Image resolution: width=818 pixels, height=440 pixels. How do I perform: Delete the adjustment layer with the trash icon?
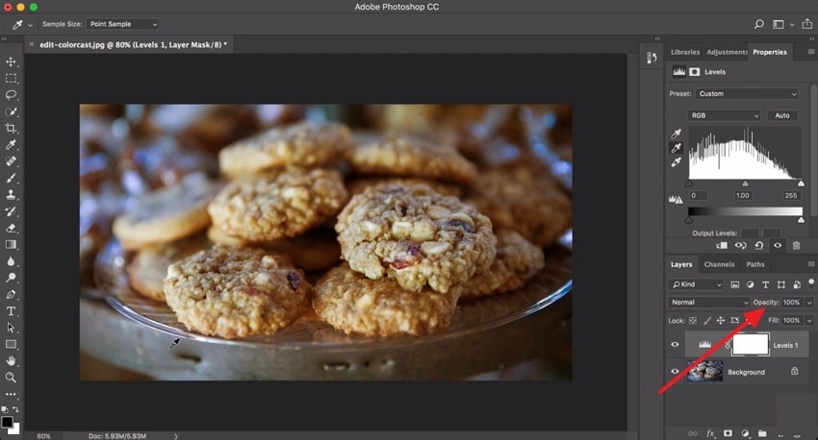tap(796, 245)
